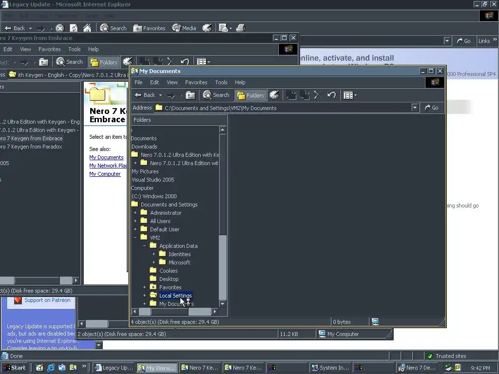Click Back arrow in My Documents toolbar
The image size is (499, 374).
[x=145, y=95]
